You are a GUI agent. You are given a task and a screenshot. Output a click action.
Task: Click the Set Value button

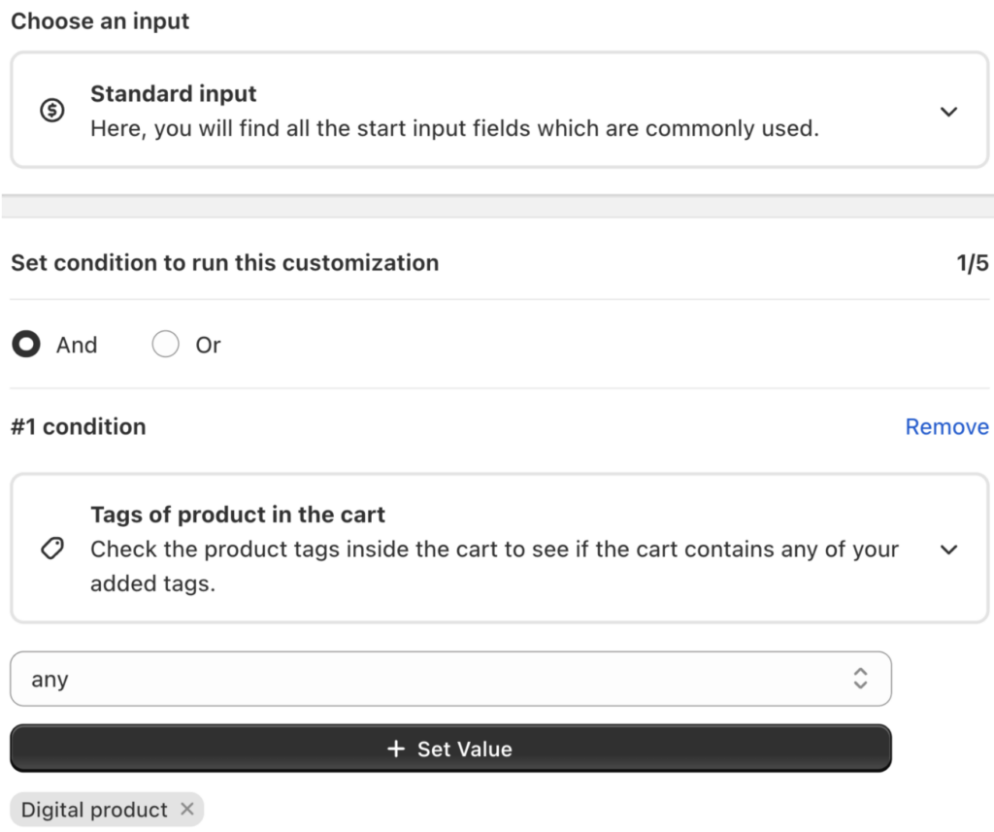[x=450, y=749]
